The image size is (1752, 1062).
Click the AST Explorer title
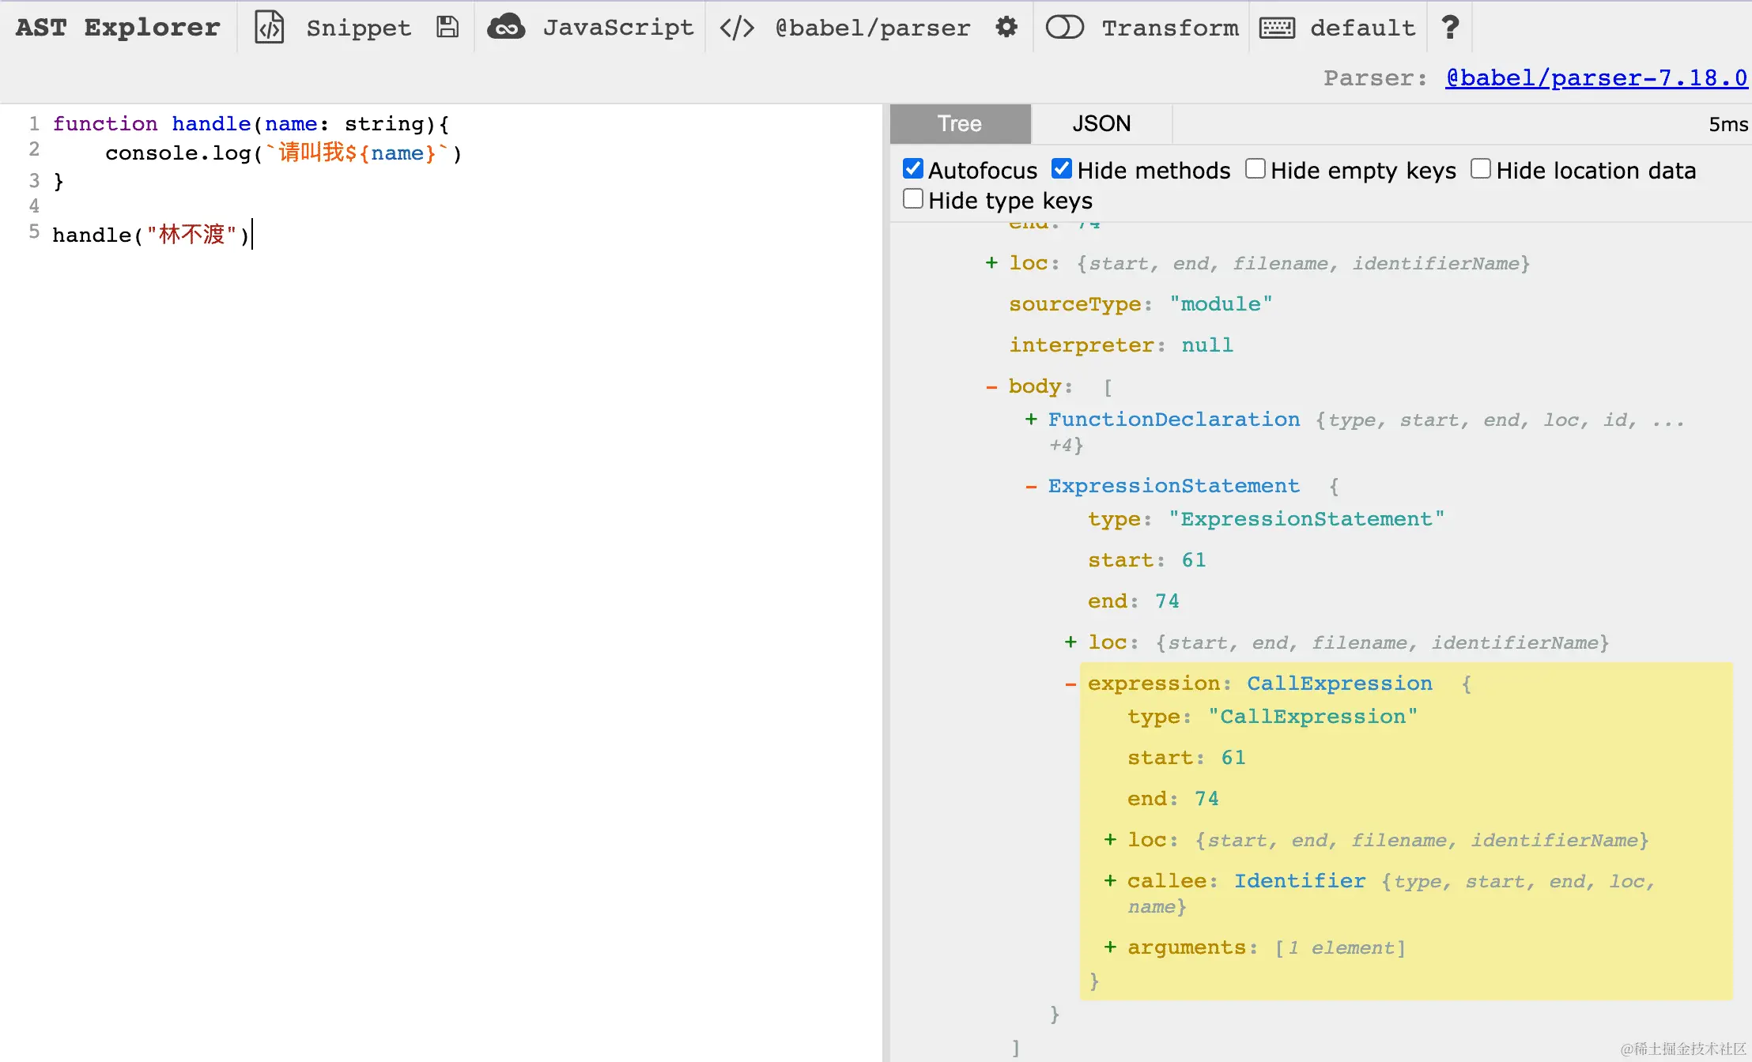(x=118, y=28)
